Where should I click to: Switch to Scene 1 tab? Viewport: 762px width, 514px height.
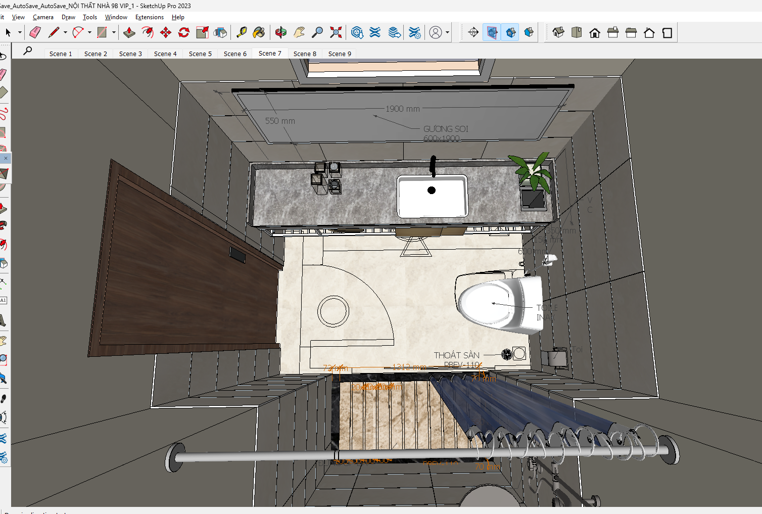(61, 54)
